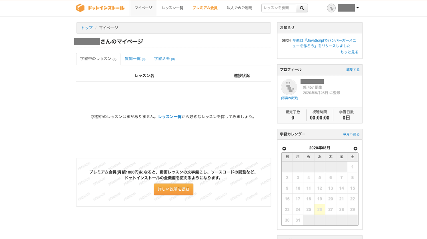Screen dimensions: 427x239
Task: Open the 法人でのご利用 navigation item
Action: tap(239, 8)
